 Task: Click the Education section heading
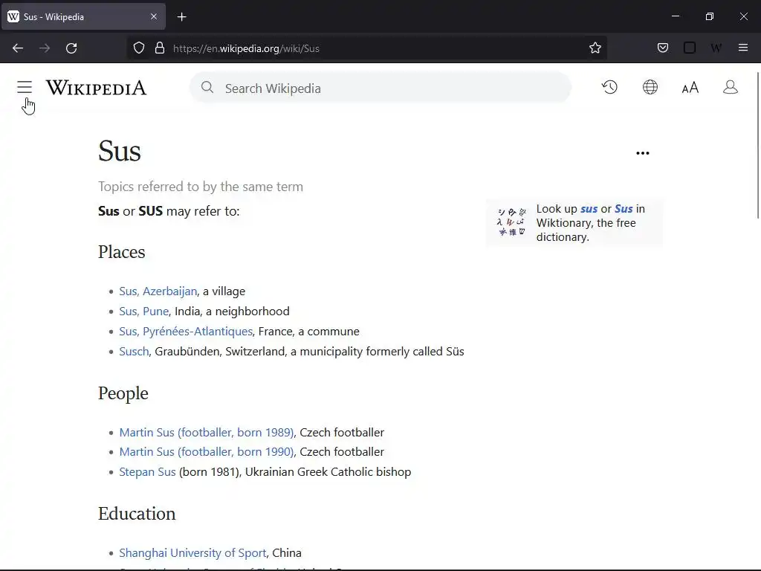(137, 514)
